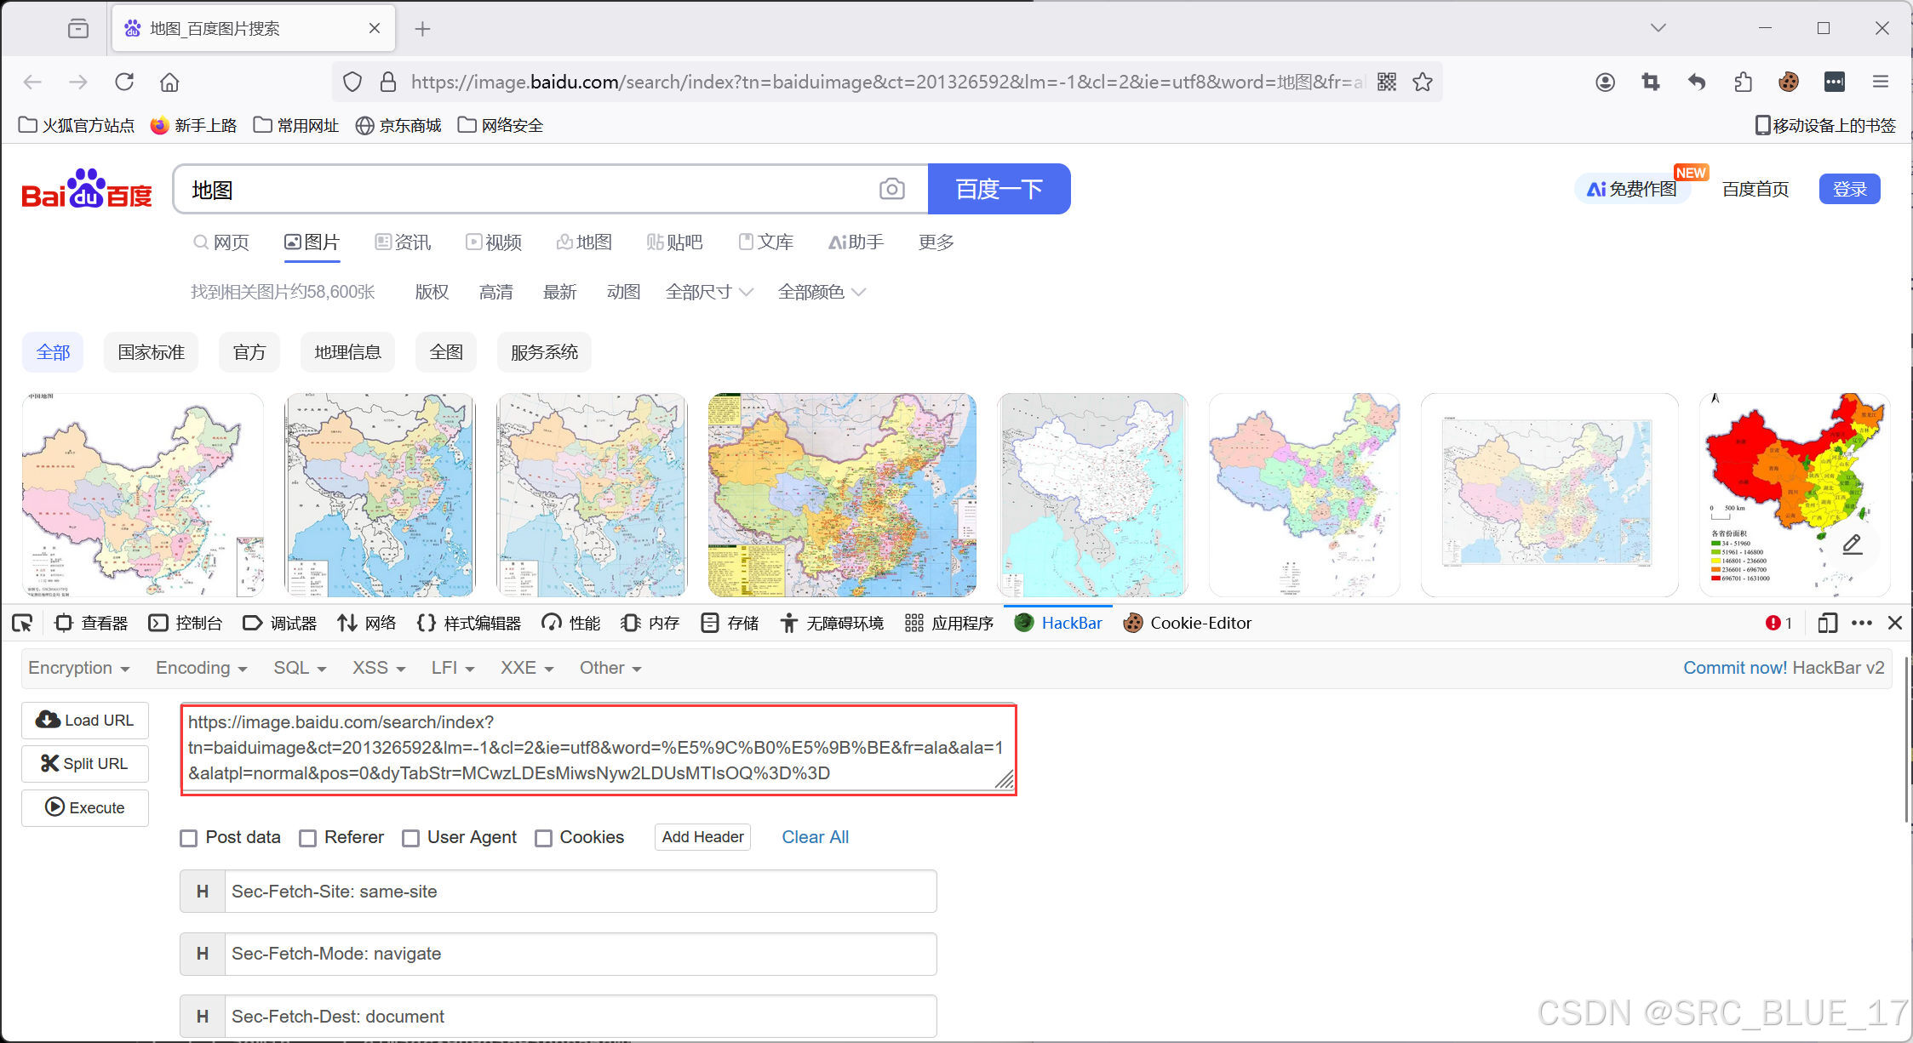Click the pencil edit icon on map thumbnail
The width and height of the screenshot is (1913, 1043).
point(1852,544)
